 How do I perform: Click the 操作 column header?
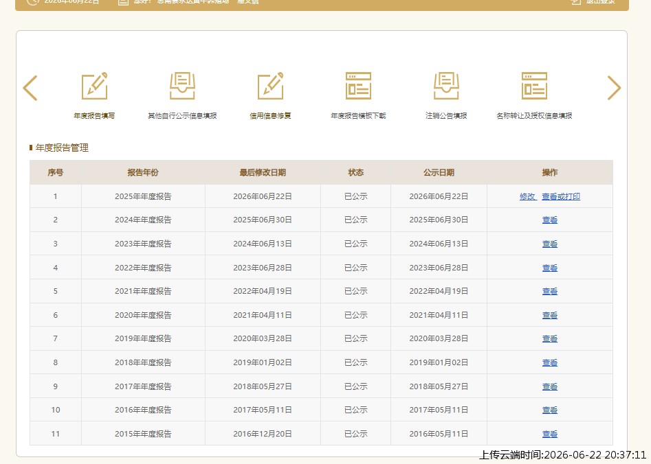click(x=550, y=172)
